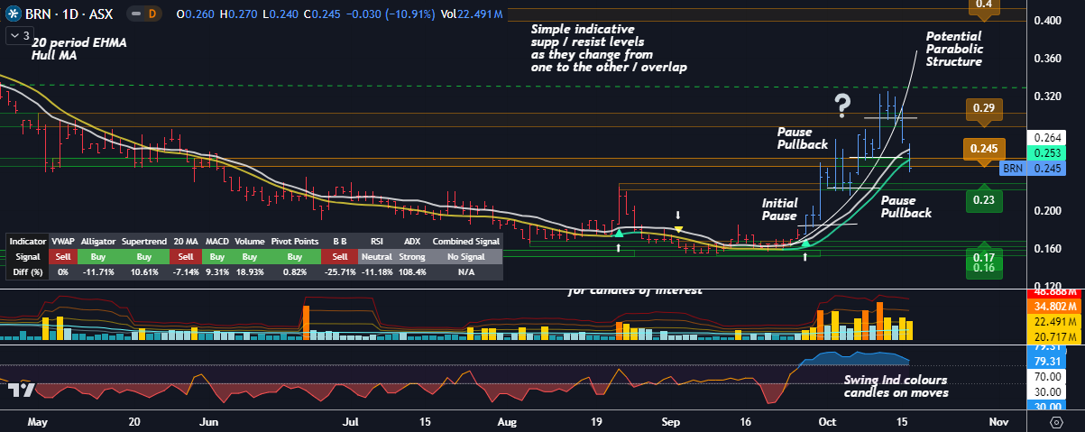Screen dimensions: 1085x432
Task: Select the large question mark annotation
Action: [842, 106]
